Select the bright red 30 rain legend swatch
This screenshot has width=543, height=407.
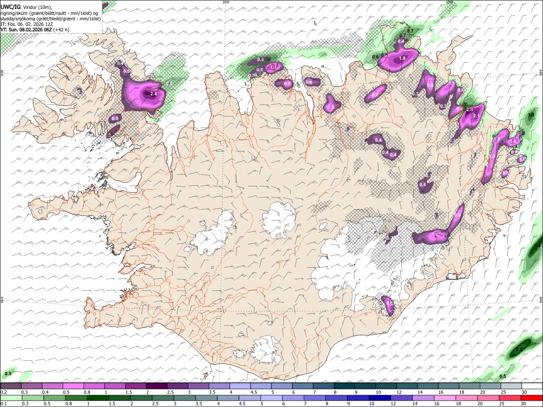click(x=532, y=398)
